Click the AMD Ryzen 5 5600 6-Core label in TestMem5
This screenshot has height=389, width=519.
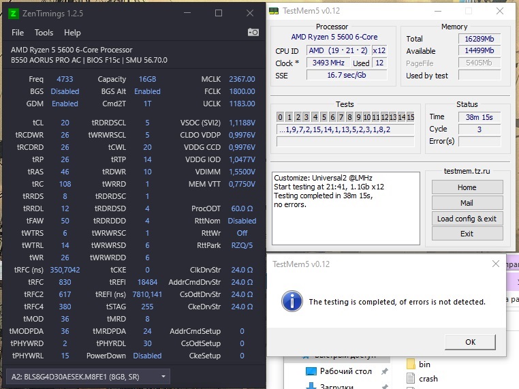coord(334,37)
